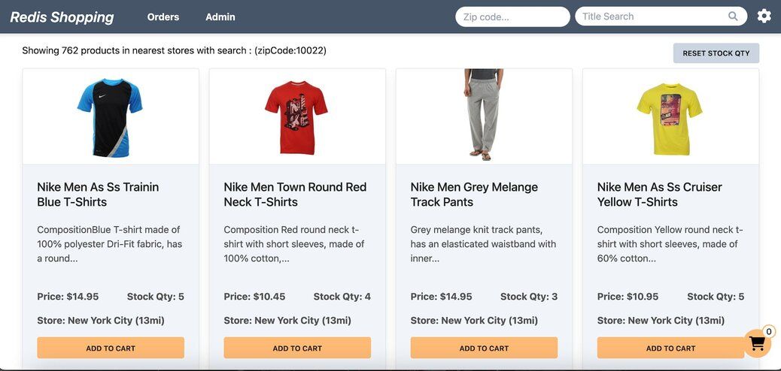The image size is (781, 371).
Task: Open the settings gear icon
Action: point(764,16)
